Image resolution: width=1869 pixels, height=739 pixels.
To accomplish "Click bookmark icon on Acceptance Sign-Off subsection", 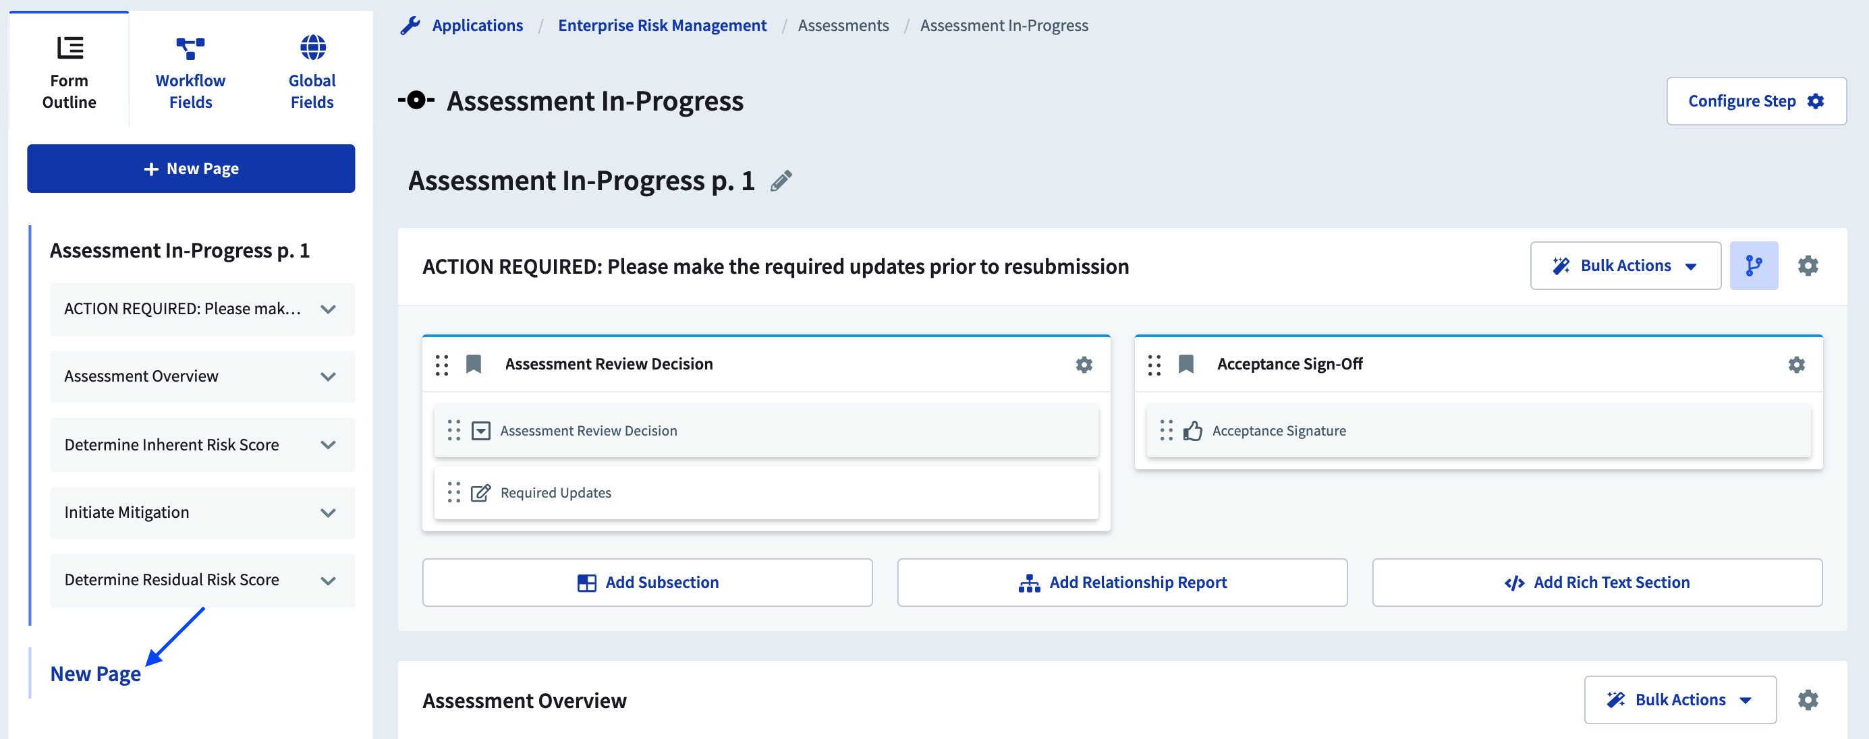I will pos(1185,364).
